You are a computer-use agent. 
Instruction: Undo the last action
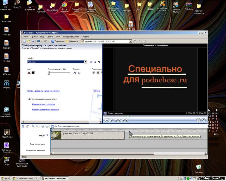[38, 41]
